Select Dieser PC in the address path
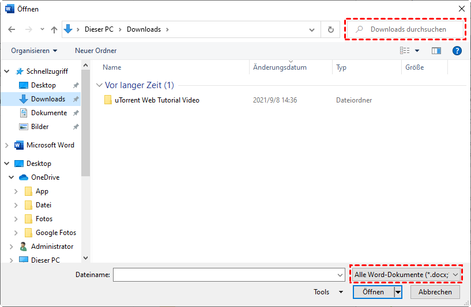Image resolution: width=471 pixels, height=307 pixels. (99, 29)
